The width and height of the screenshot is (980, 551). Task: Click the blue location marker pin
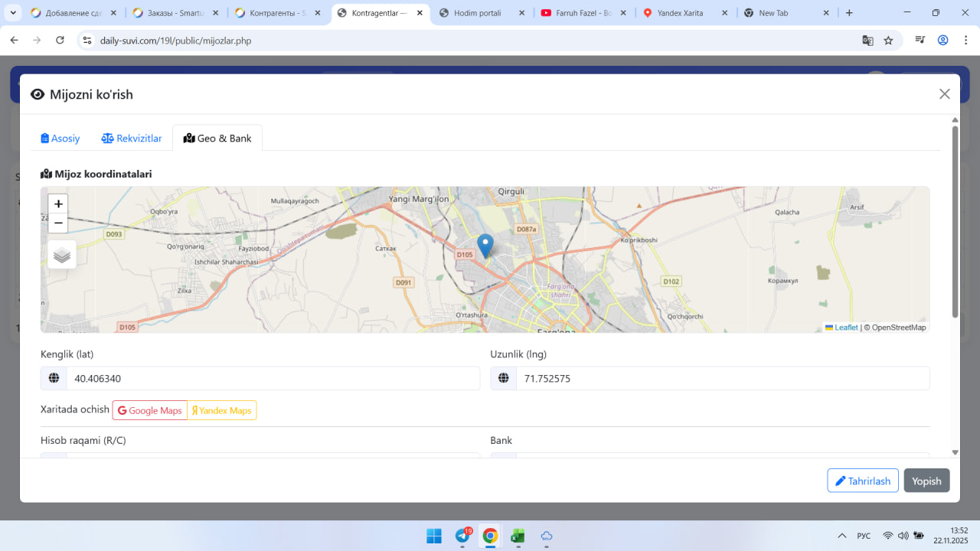pos(485,246)
